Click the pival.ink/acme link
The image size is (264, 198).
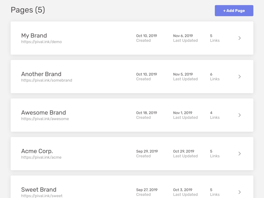pos(41,157)
